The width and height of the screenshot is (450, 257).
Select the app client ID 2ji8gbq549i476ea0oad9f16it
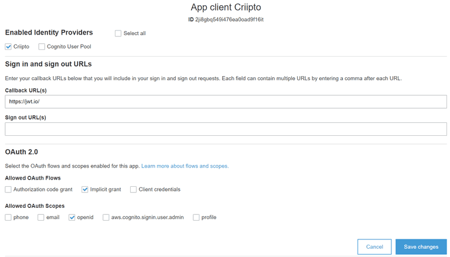229,19
